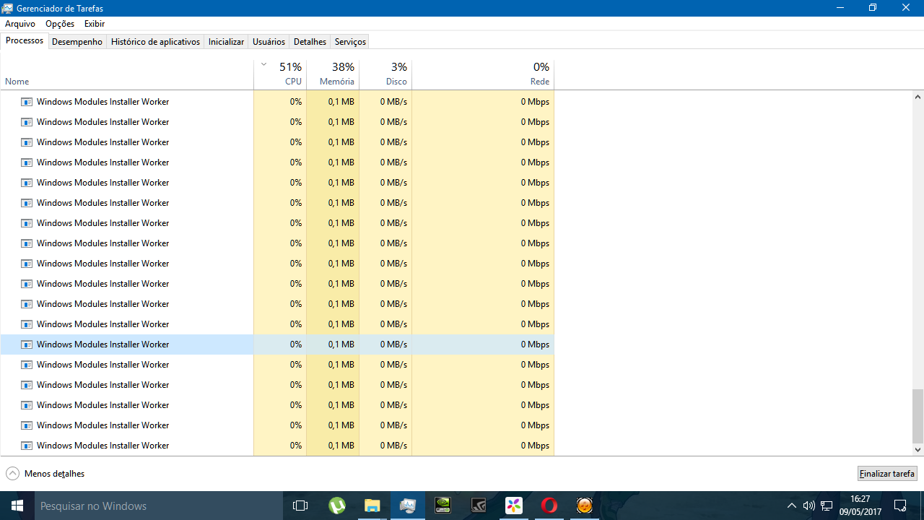Open the Windows Start menu
This screenshot has width=924, height=520.
[x=17, y=506]
